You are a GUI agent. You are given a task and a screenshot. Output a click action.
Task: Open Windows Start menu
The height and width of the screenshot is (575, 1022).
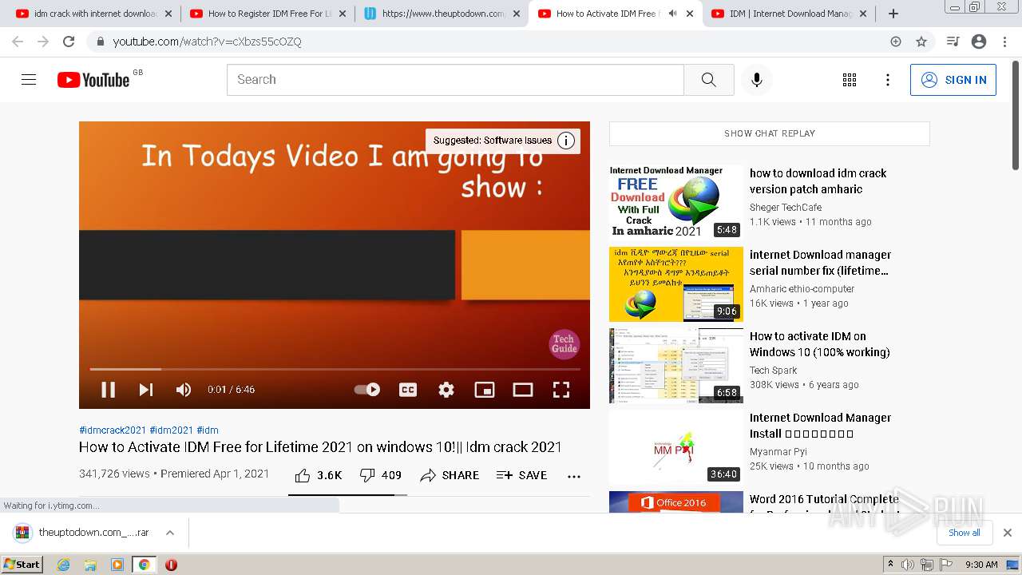click(x=22, y=565)
